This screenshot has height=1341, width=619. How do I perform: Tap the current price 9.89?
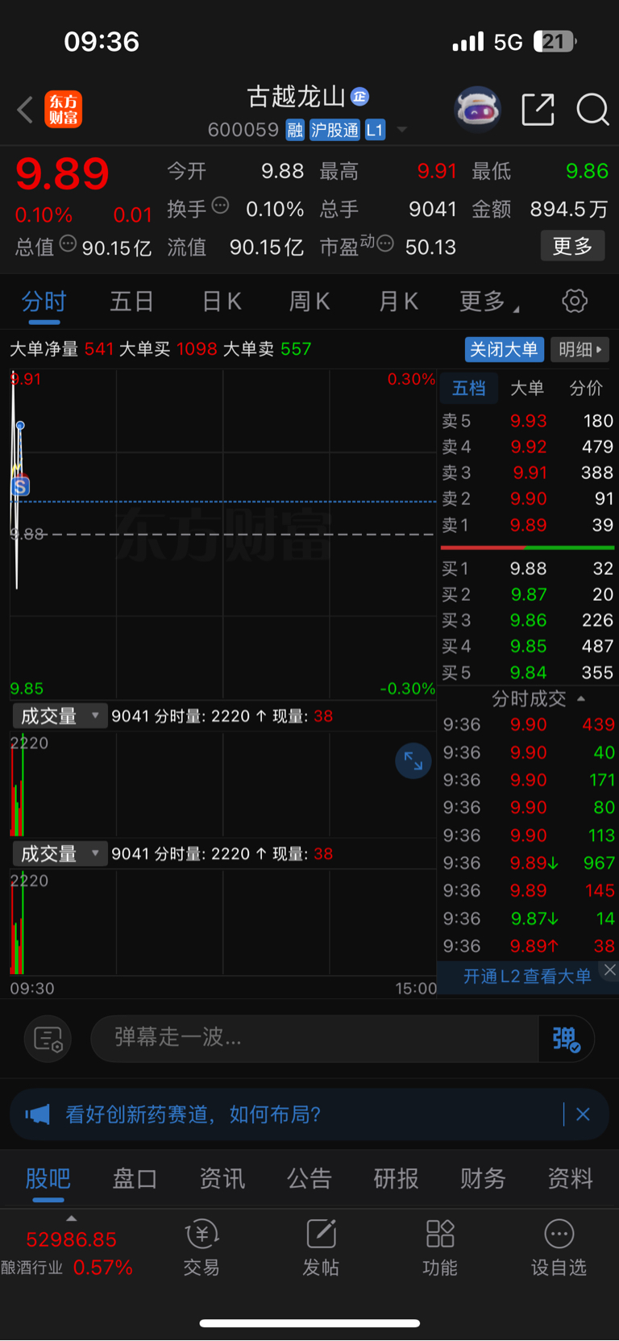click(62, 174)
